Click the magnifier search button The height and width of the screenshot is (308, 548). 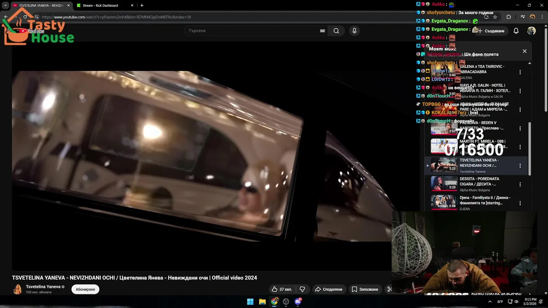click(x=337, y=31)
